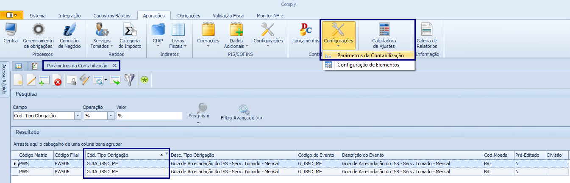
Task: Sort by Código Filial column header
Action: click(68, 155)
